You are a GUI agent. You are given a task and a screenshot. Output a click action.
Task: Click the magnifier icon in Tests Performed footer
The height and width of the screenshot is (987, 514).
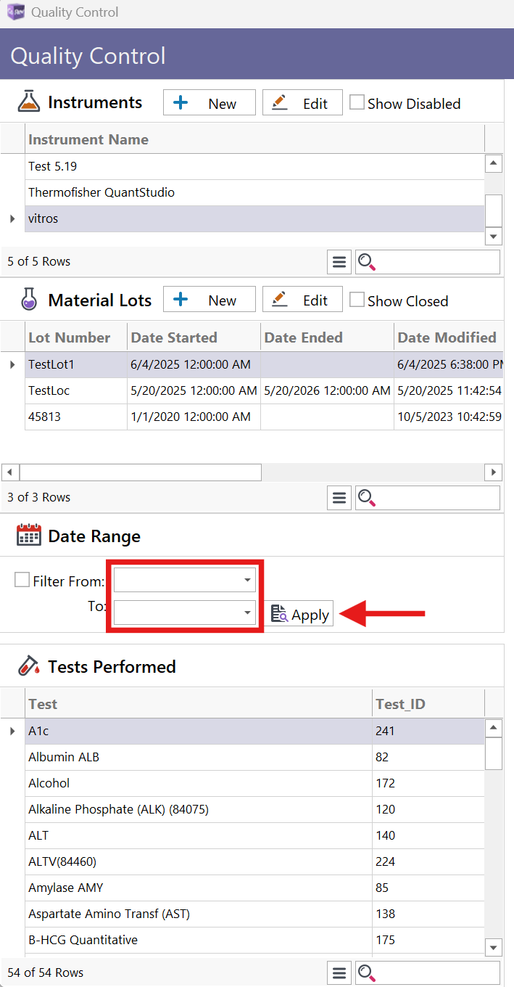pyautogui.click(x=367, y=973)
